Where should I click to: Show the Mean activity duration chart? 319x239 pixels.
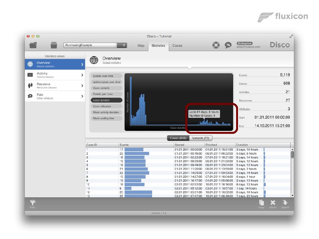click(x=107, y=112)
